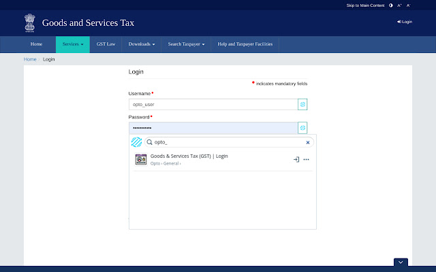436x272 pixels.
Task: Expand the Downloads dropdown menu
Action: (x=142, y=44)
